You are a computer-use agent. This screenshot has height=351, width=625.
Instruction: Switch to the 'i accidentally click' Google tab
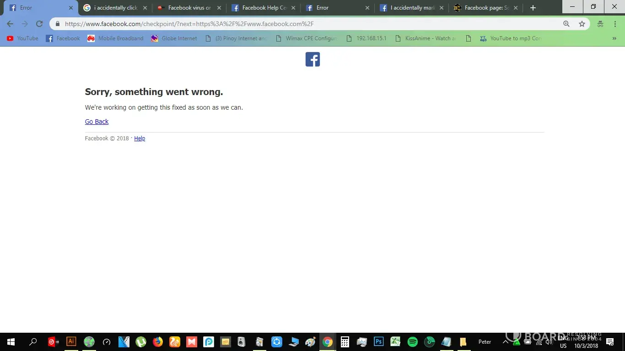click(x=114, y=8)
